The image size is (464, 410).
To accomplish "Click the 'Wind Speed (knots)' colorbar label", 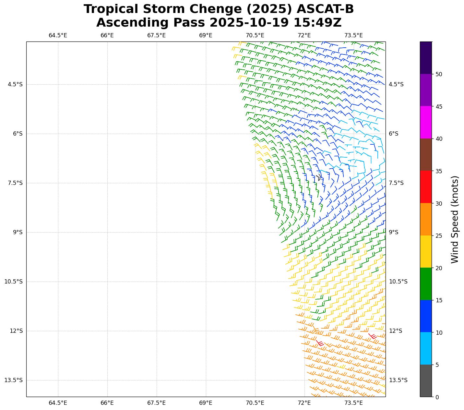I will point(455,219).
